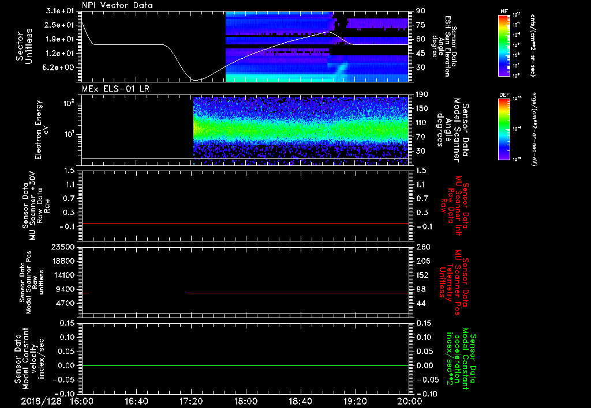The image size is (591, 408).
Task: Click the "18:00" time axis tick label
Action: (246, 401)
